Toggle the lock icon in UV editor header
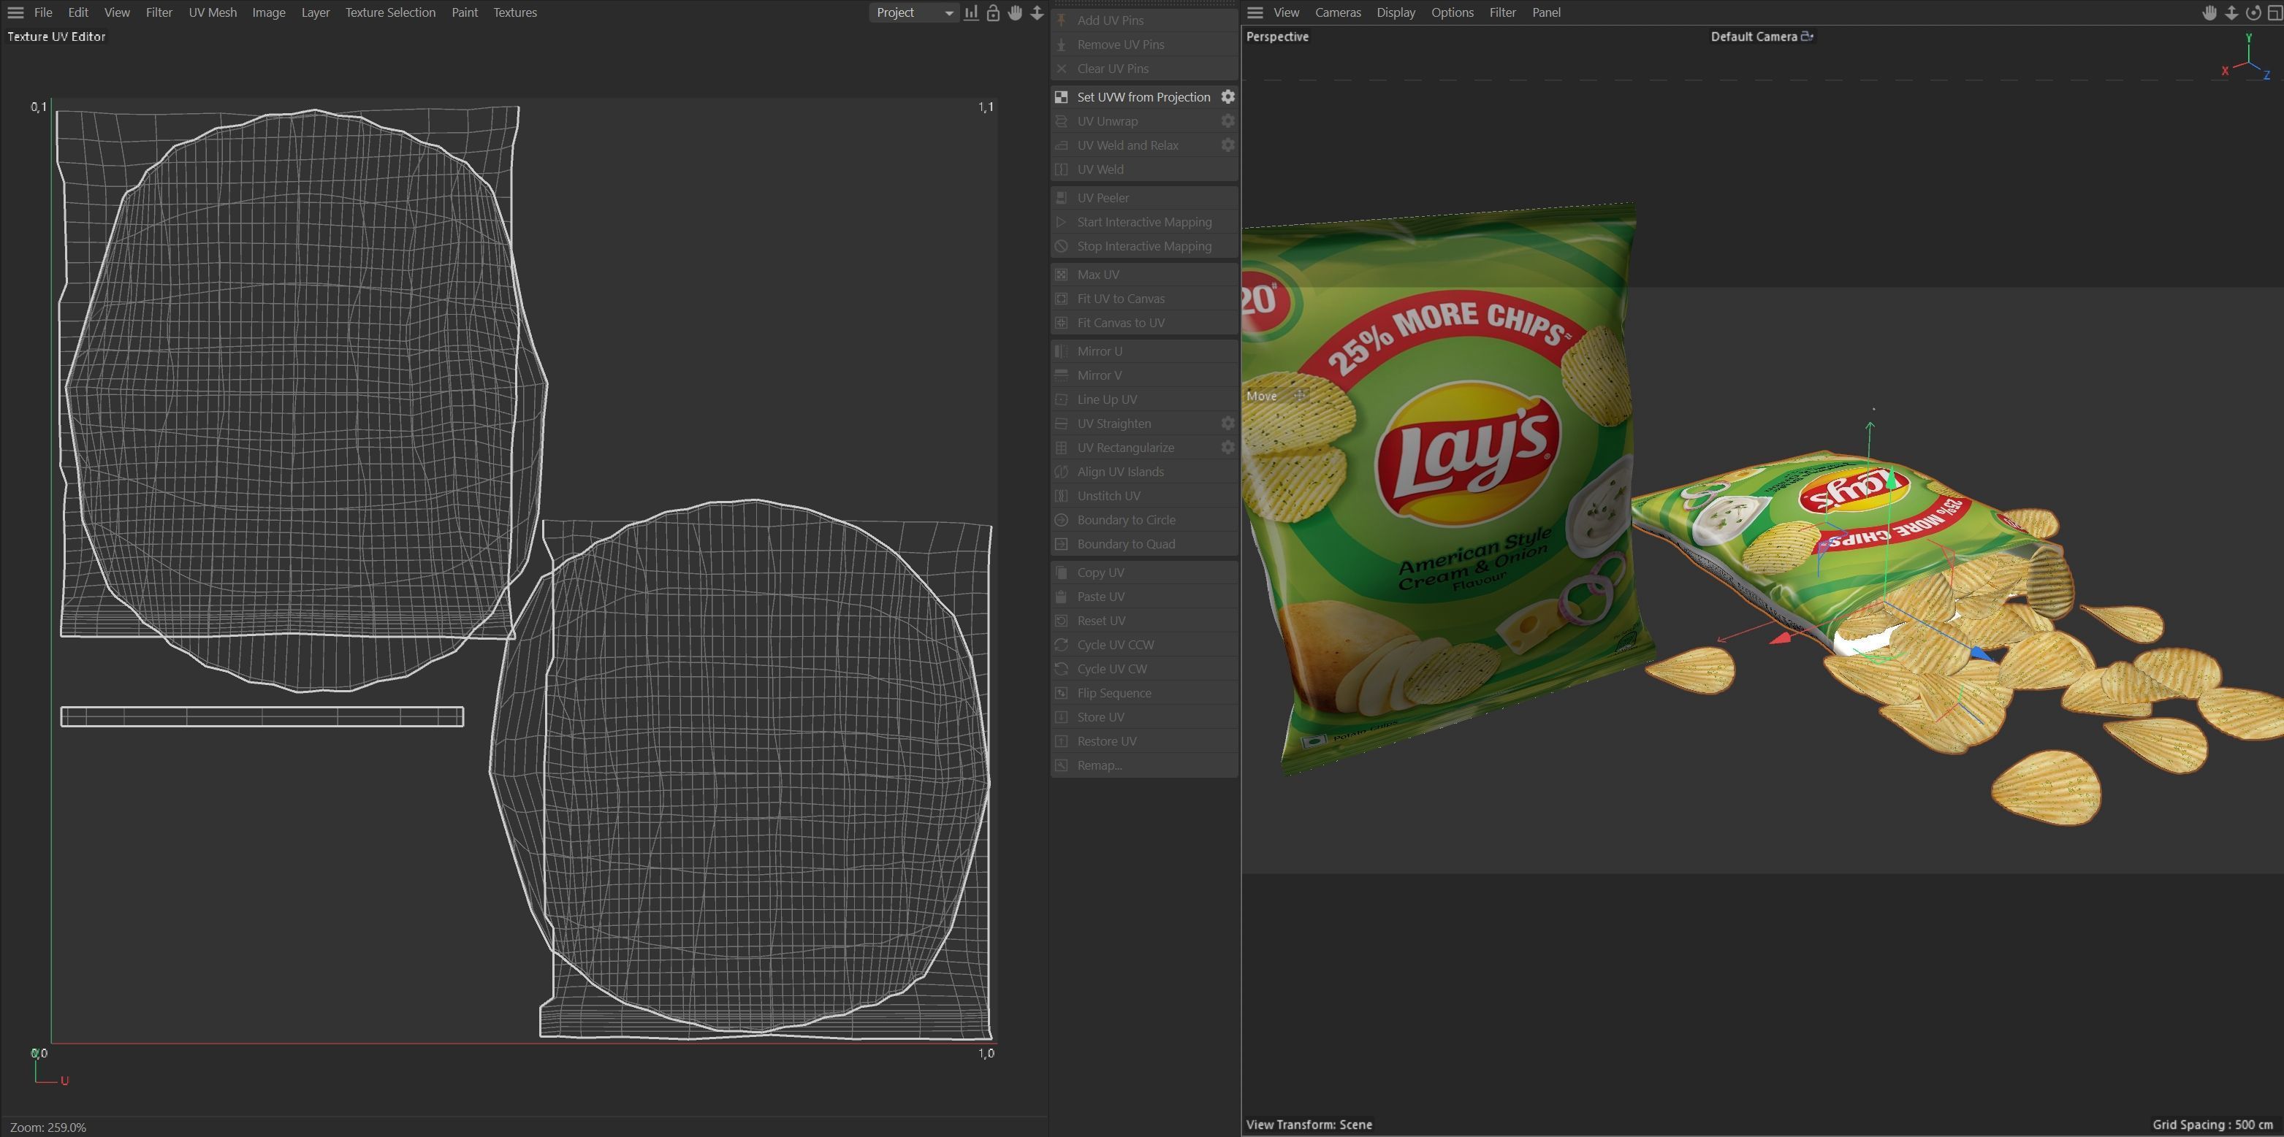 click(x=993, y=12)
